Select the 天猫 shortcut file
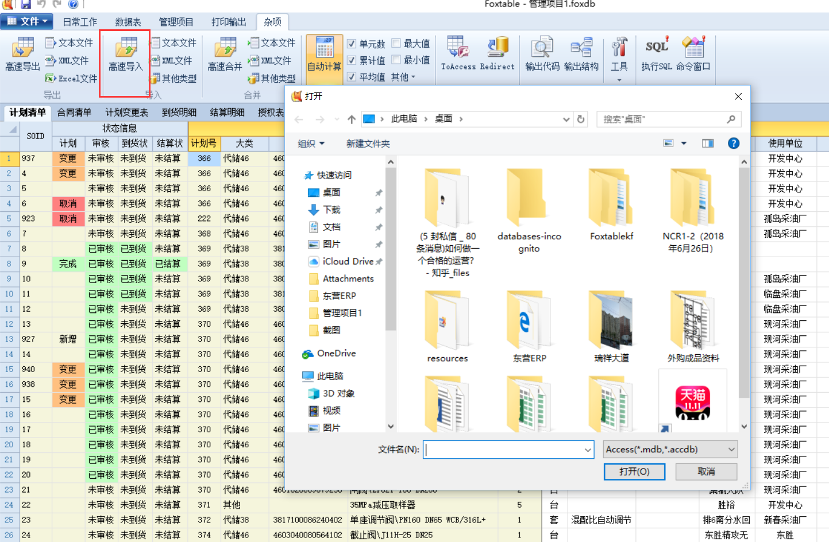The width and height of the screenshot is (829, 542). (x=693, y=401)
